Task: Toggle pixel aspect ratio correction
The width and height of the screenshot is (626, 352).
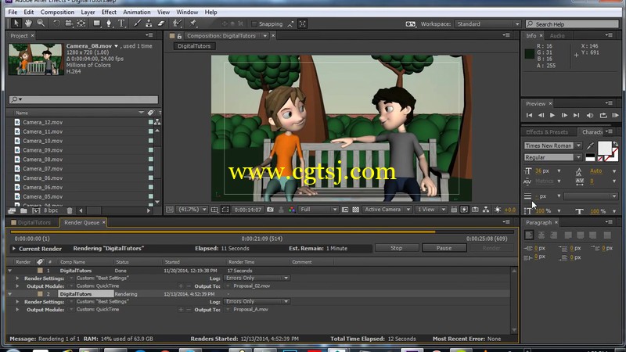Action: coord(454,210)
